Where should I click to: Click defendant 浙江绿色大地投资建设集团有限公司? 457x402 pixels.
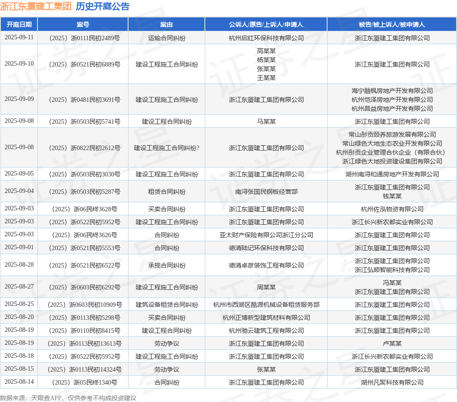(392, 161)
